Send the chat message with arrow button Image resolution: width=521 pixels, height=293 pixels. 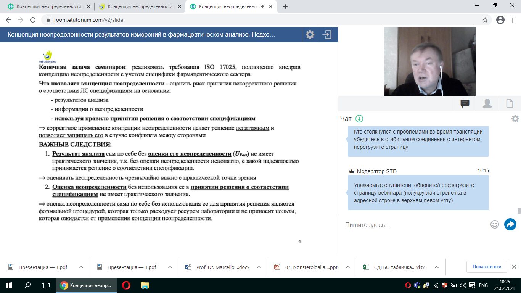click(510, 224)
